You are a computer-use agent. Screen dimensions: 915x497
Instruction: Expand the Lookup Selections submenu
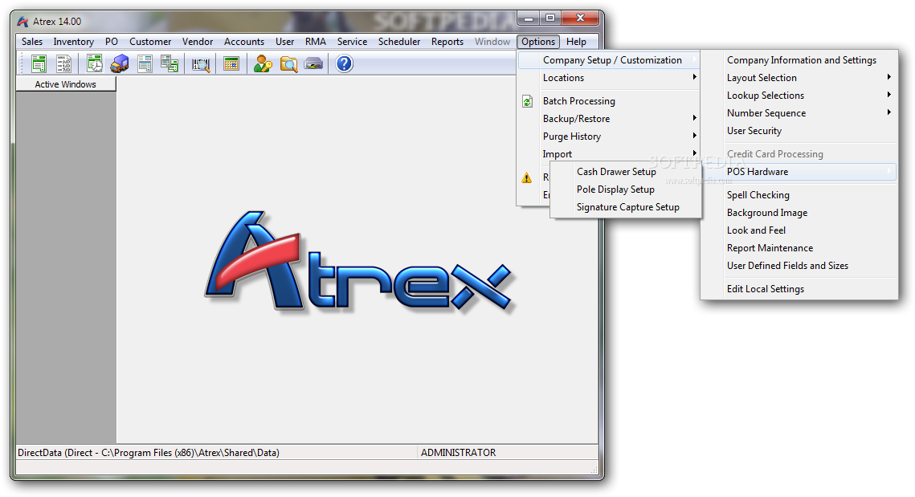pos(799,95)
